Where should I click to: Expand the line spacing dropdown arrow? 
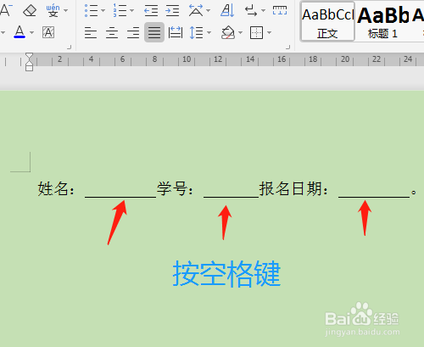coord(209,33)
